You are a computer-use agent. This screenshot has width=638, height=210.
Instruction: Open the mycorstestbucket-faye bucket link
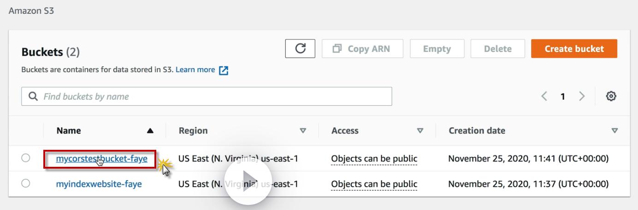point(101,159)
